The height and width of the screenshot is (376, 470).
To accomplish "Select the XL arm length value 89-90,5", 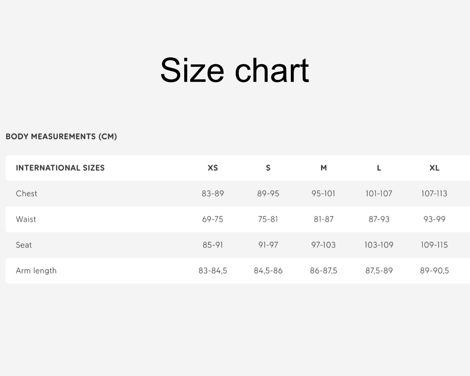I will tap(434, 271).
